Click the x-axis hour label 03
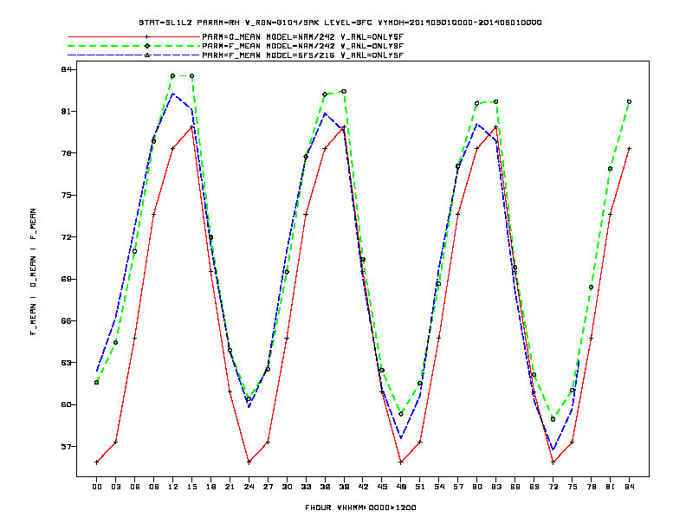 pyautogui.click(x=115, y=487)
